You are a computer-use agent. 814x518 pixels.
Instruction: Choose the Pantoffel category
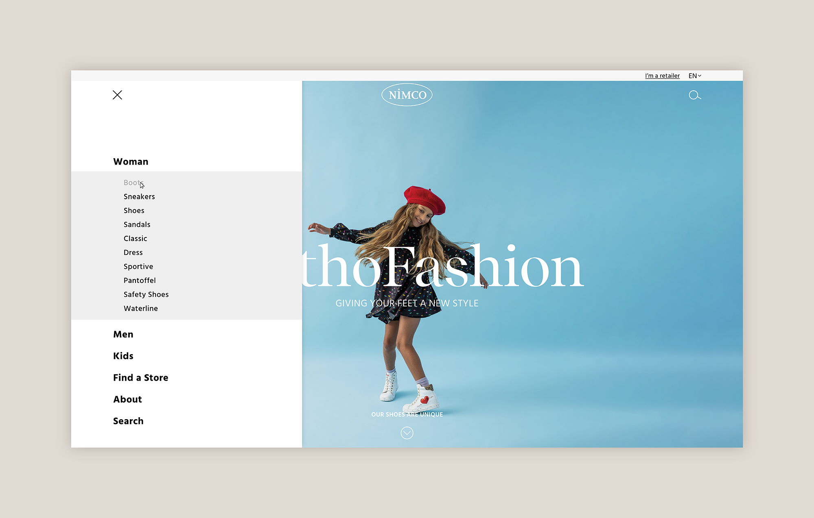coord(140,280)
